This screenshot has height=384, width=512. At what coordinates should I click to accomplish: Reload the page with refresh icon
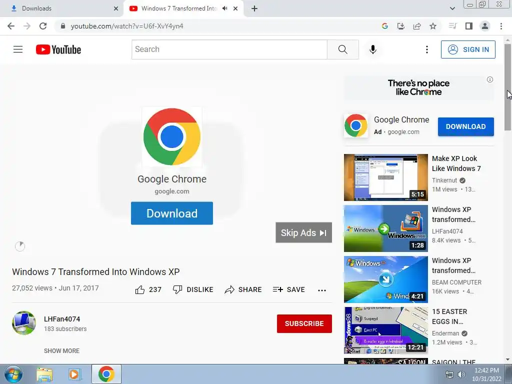tap(43, 26)
